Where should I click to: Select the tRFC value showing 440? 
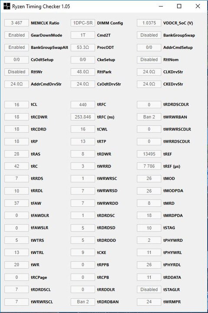[83, 105]
